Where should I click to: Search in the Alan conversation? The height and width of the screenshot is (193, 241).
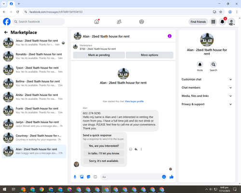pyautogui.click(x=214, y=65)
